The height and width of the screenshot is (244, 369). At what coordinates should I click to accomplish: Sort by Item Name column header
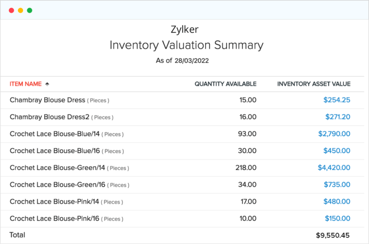pos(25,84)
